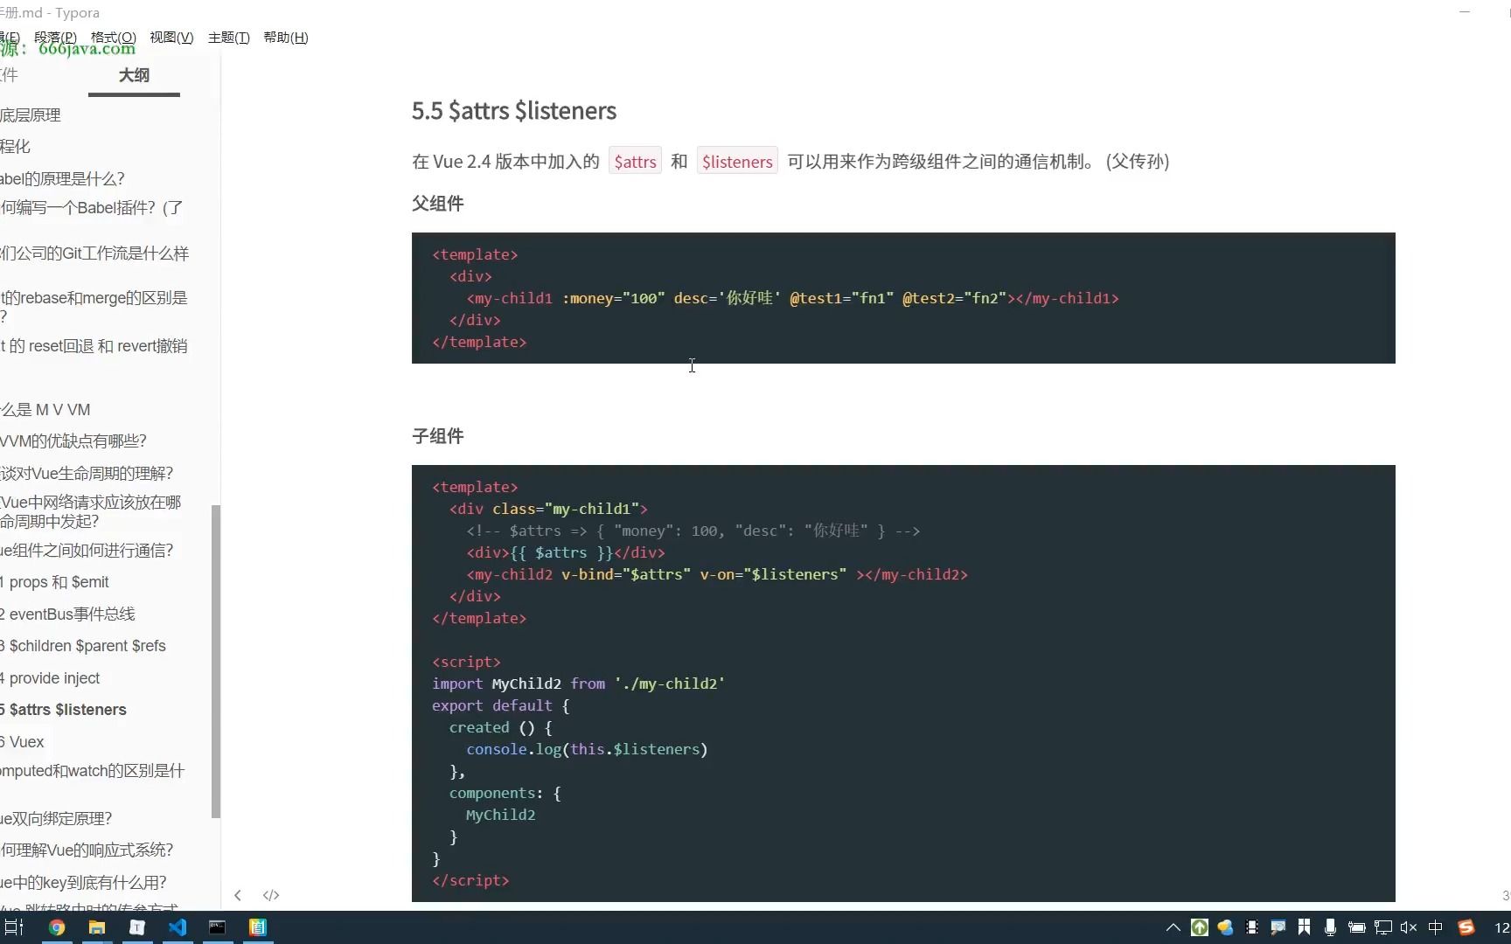Jump to outline item 'Git工作流是什么样'
This screenshot has height=944, width=1511.
click(94, 253)
